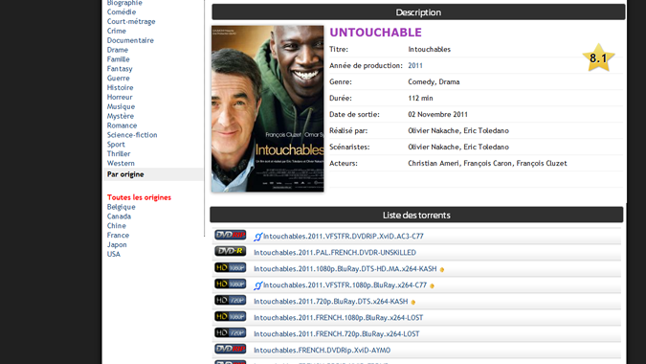Click the DVD-R badge for PAL.FRENCH.DVDR-UNSKILLED
Screen dimensions: 646x364
click(x=231, y=251)
